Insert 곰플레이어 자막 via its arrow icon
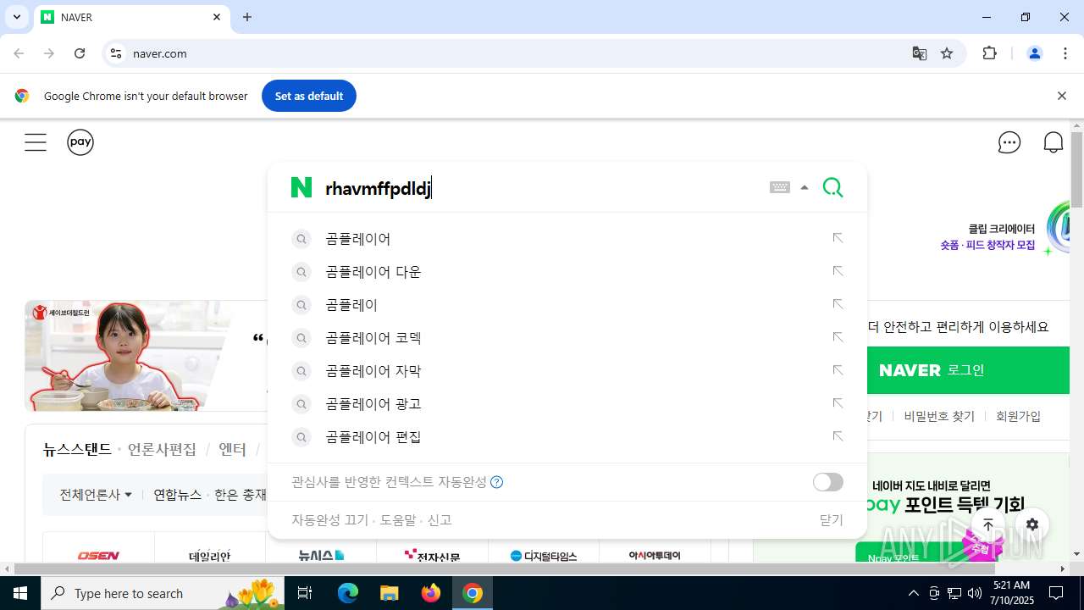The width and height of the screenshot is (1084, 610). (x=838, y=371)
